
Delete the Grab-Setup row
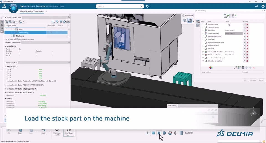click(247, 30)
